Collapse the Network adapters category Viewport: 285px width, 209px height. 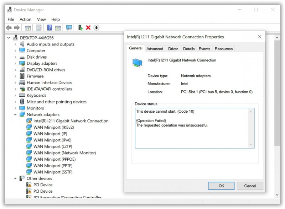coord(16,114)
